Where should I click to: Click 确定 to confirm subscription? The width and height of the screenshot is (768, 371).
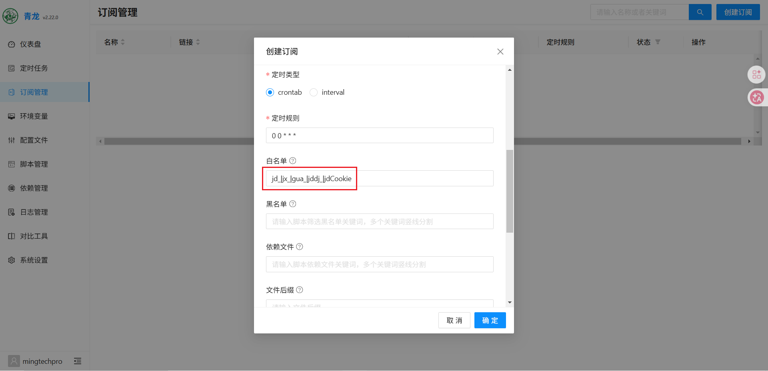pos(490,320)
